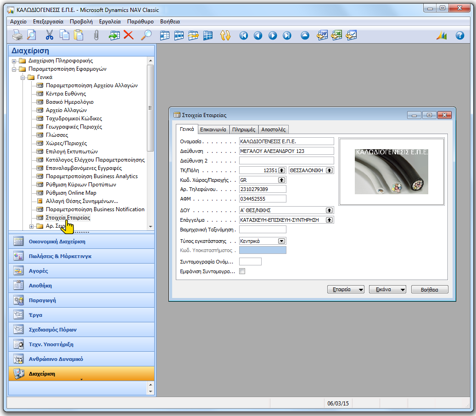Select Βασικό Ημερολόγιο tree item
The image size is (476, 416).
point(69,102)
